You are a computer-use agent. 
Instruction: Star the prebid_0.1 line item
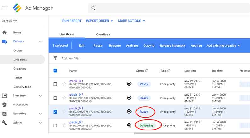pyautogui.click(x=64, y=125)
